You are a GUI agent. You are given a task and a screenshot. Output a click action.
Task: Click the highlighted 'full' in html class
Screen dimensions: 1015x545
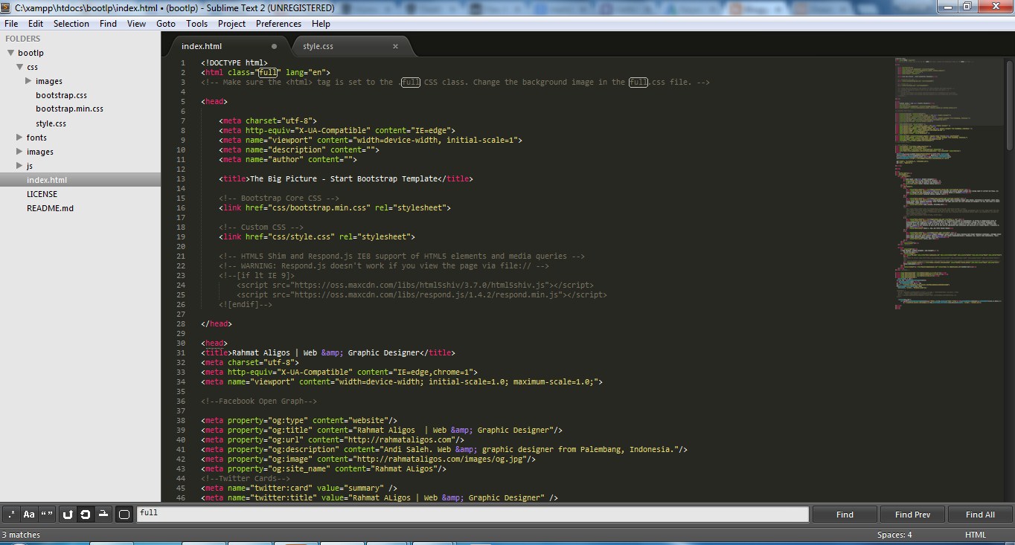coord(268,72)
